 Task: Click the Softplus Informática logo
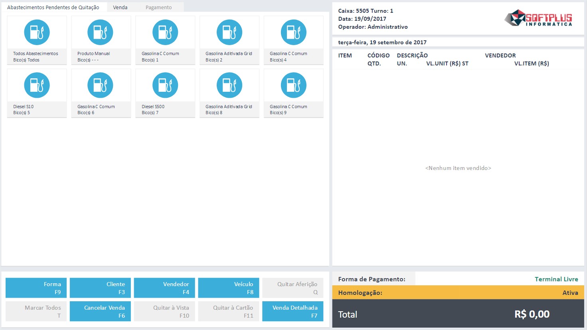click(538, 18)
